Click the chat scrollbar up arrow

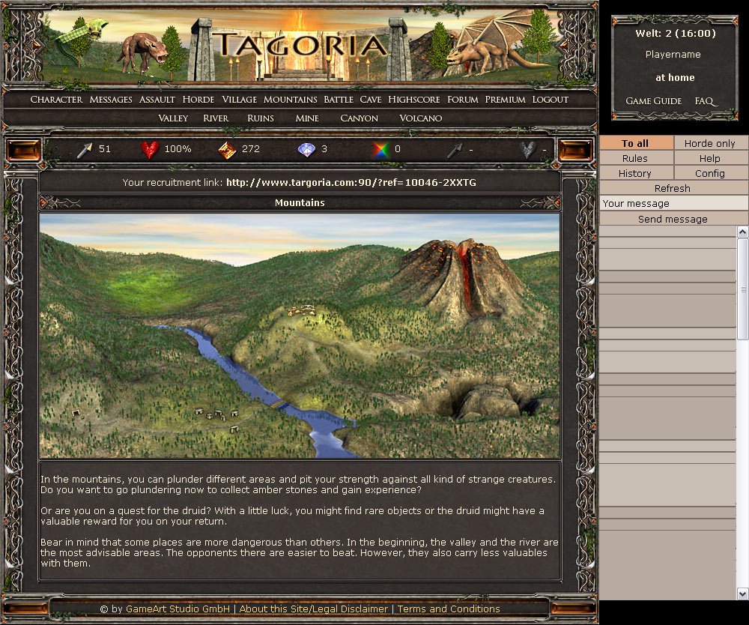(743, 232)
